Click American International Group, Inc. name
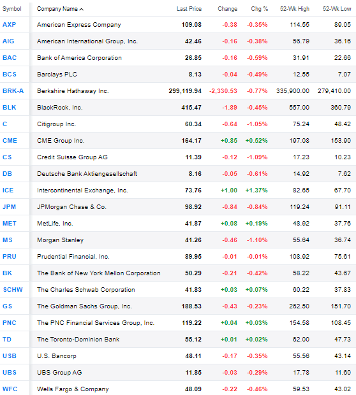This screenshot has width=356, height=395. 87,41
